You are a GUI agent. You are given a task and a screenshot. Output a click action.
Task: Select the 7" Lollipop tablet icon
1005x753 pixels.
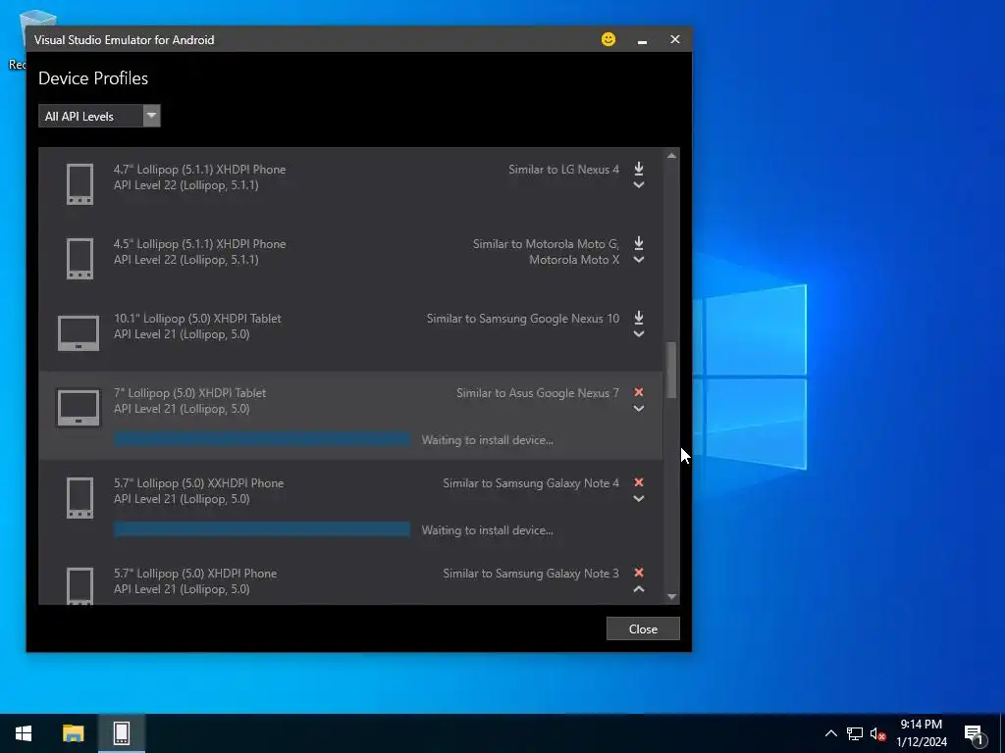tap(79, 407)
